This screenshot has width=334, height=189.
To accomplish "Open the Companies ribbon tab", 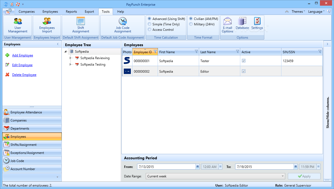I will pyautogui.click(x=27, y=12).
